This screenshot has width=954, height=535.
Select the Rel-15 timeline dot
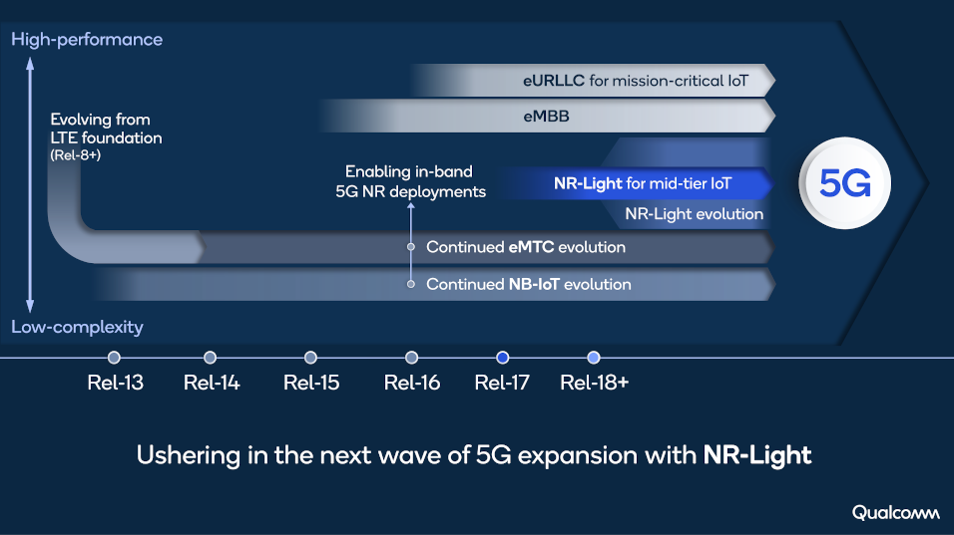pyautogui.click(x=310, y=358)
